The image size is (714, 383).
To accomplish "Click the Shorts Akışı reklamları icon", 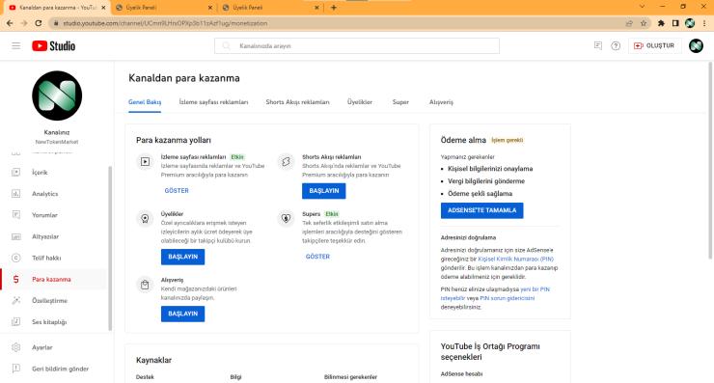I will 286,162.
